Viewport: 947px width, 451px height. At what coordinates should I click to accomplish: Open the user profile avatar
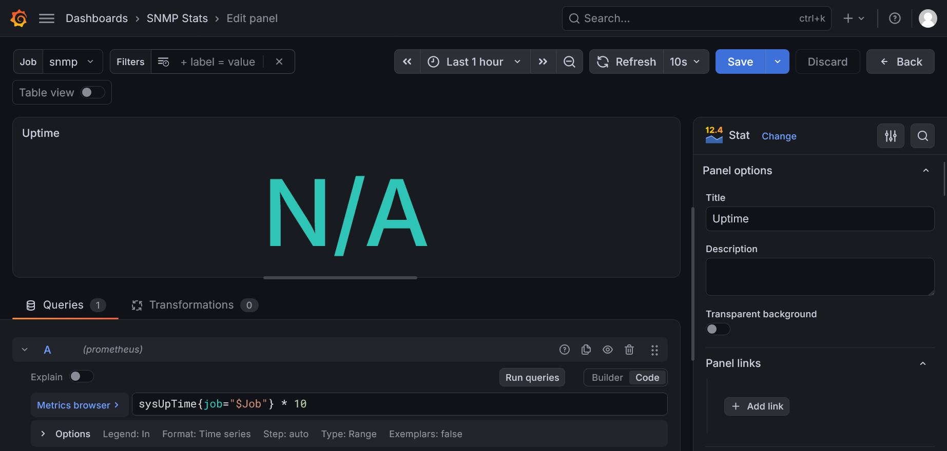click(x=927, y=18)
